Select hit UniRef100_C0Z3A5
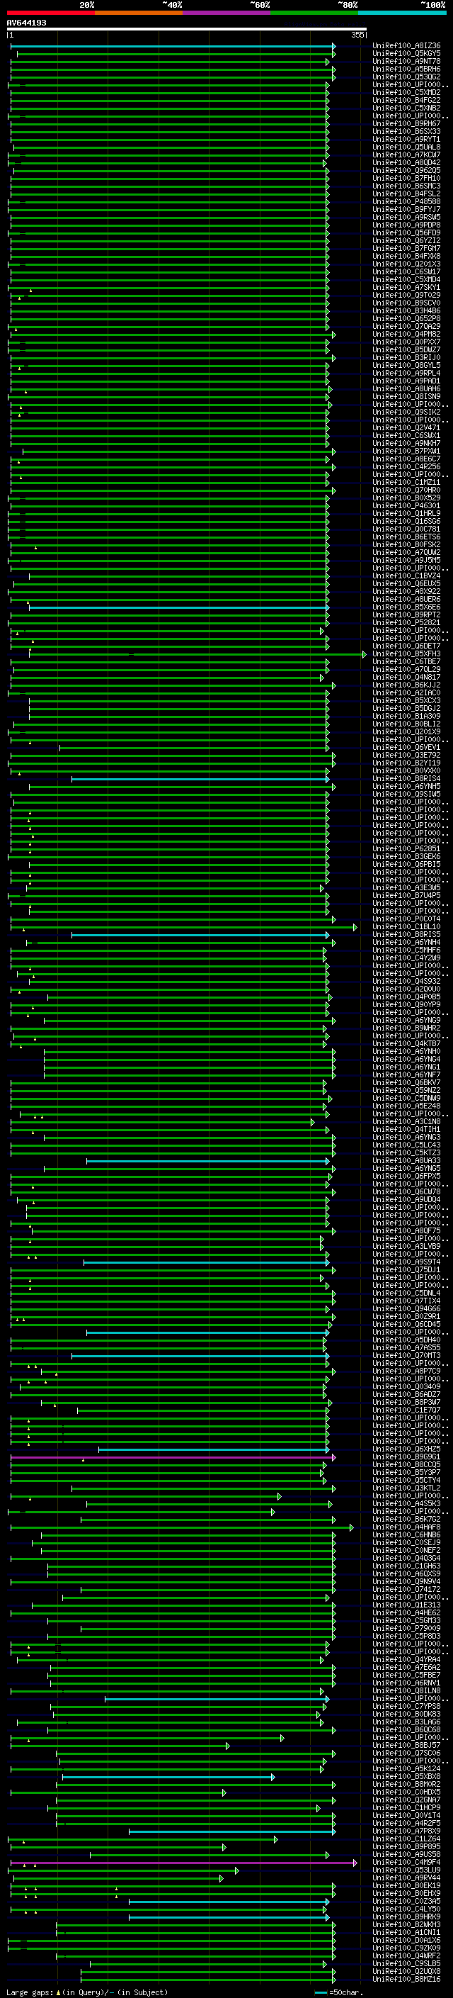 tap(406, 1901)
